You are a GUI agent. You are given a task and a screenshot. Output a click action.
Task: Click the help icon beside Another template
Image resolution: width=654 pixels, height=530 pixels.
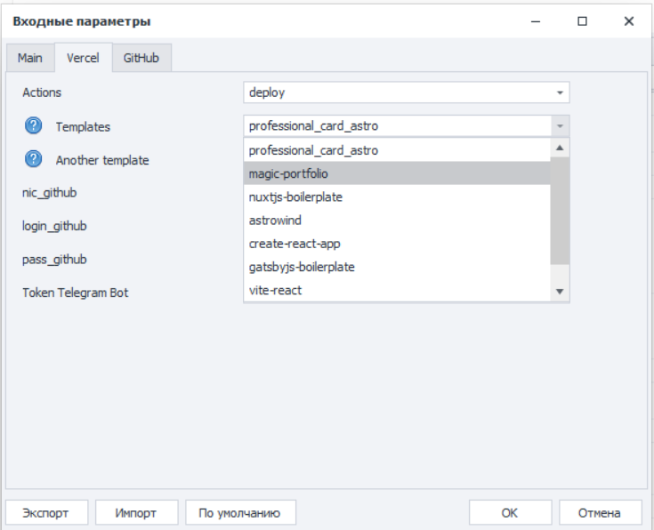click(x=34, y=160)
